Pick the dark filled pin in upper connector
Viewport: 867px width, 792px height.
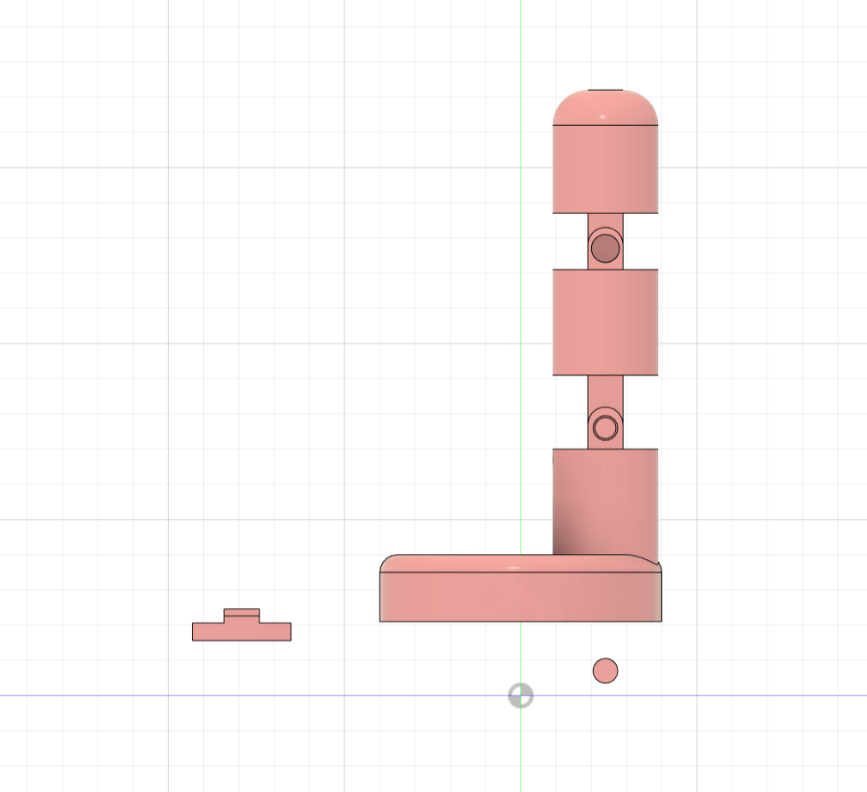coord(605,248)
